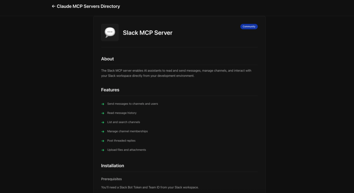Viewport: 354px width, 193px height.
Task: Click the Features section heading
Action: 110,90
